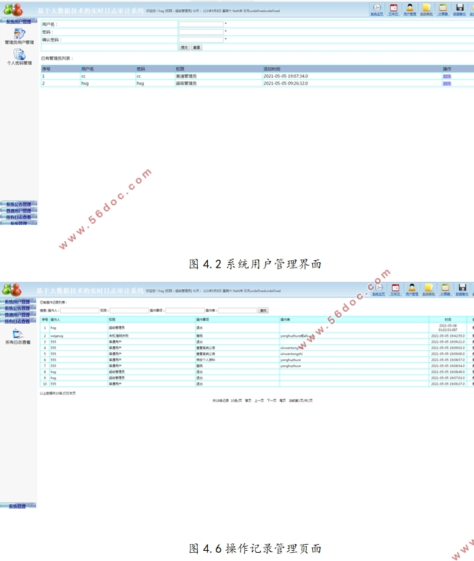
Task: Click 下一页 pagination link in log list
Action: click(271, 400)
